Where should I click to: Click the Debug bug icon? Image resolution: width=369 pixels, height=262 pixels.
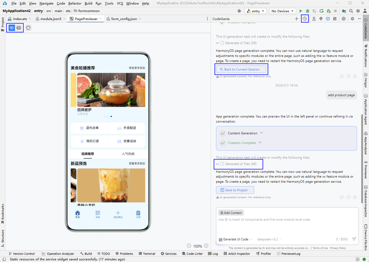(307, 11)
